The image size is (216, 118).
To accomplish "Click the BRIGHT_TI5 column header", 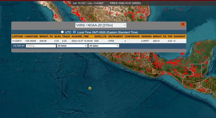I will tap(159, 36).
